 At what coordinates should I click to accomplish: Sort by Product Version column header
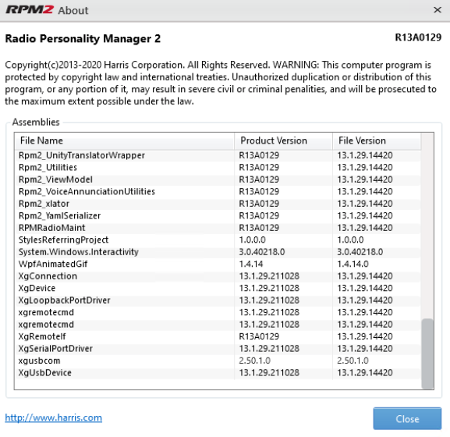pos(283,140)
